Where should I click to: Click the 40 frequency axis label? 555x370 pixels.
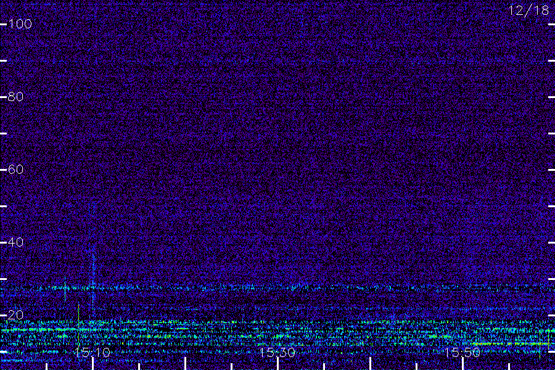click(16, 242)
